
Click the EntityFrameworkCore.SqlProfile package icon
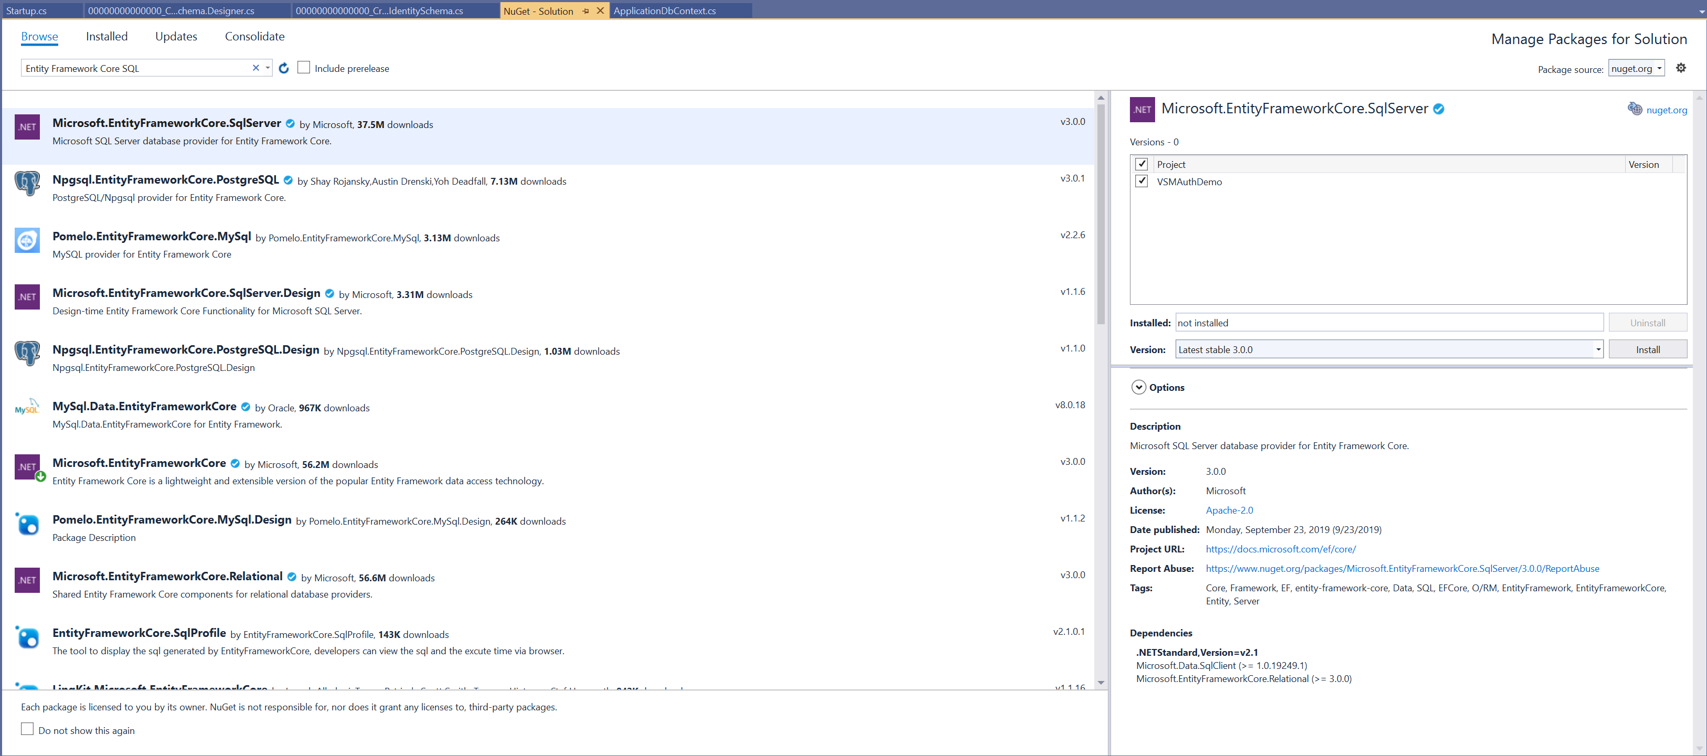tap(27, 637)
